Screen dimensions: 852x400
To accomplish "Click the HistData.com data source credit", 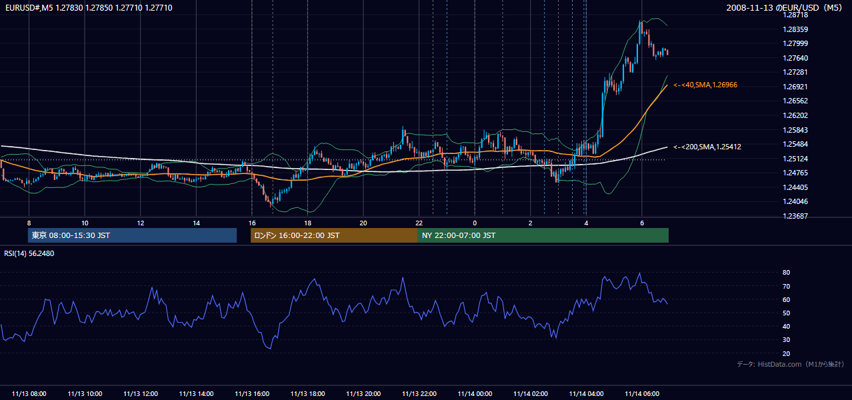I will (x=791, y=364).
